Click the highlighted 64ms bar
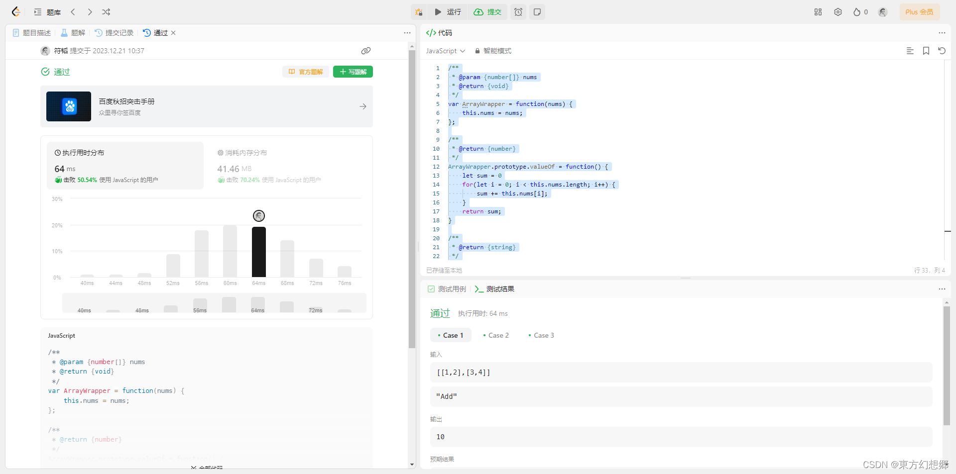 pyautogui.click(x=259, y=252)
